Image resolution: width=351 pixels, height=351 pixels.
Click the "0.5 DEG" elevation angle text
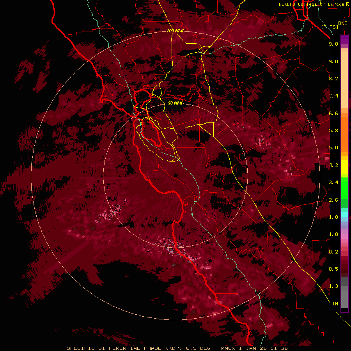coord(199,348)
